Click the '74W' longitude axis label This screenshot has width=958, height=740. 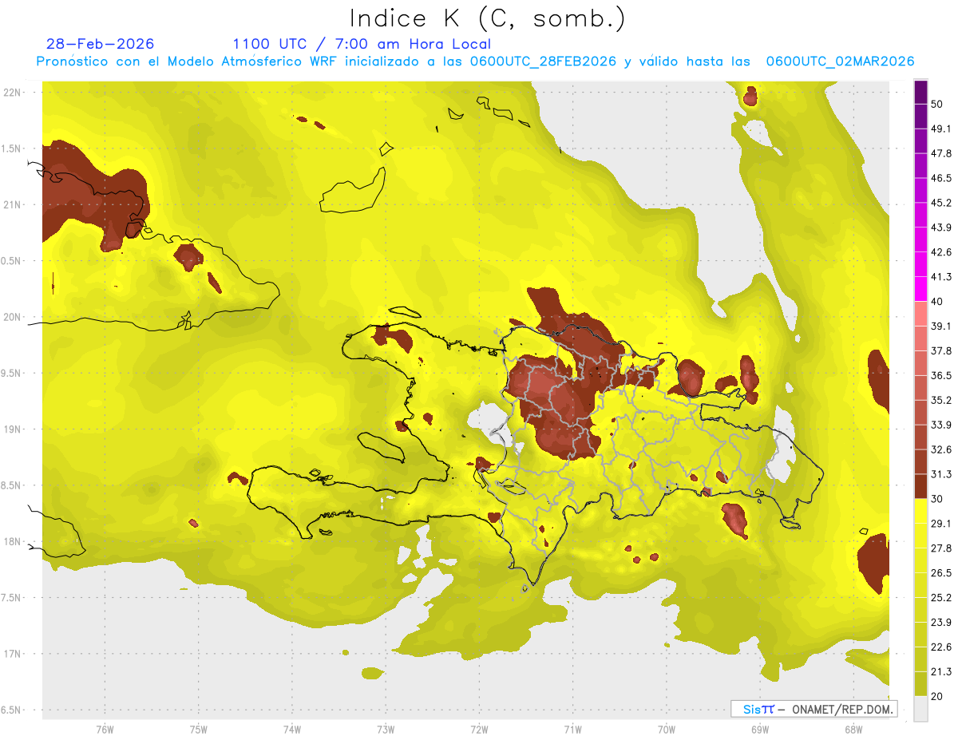tap(291, 730)
